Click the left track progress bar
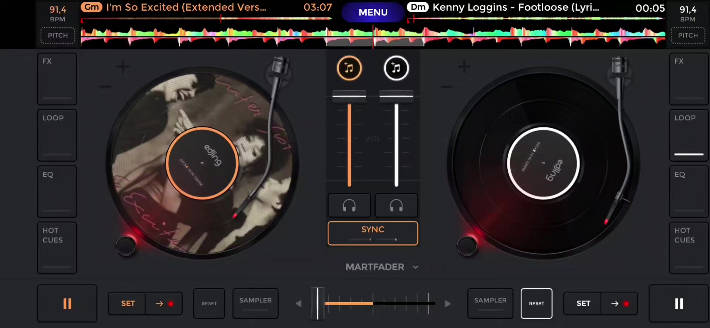The width and height of the screenshot is (710, 328). (x=206, y=18)
